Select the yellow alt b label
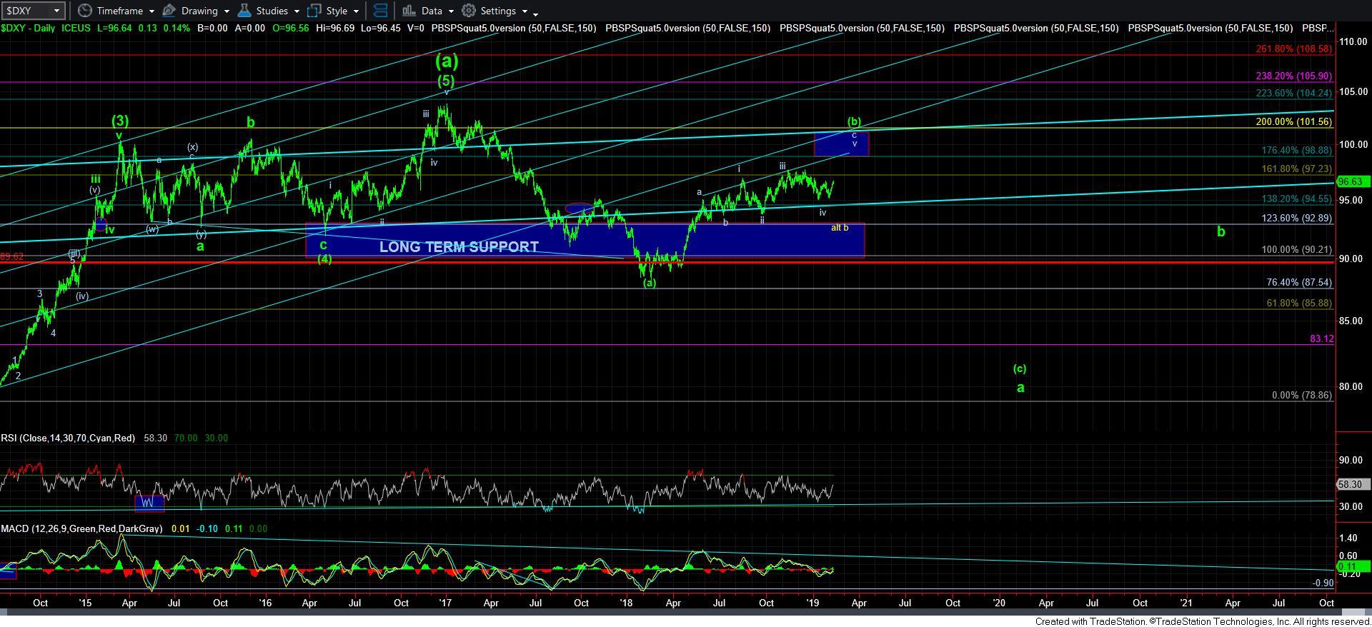 [840, 228]
